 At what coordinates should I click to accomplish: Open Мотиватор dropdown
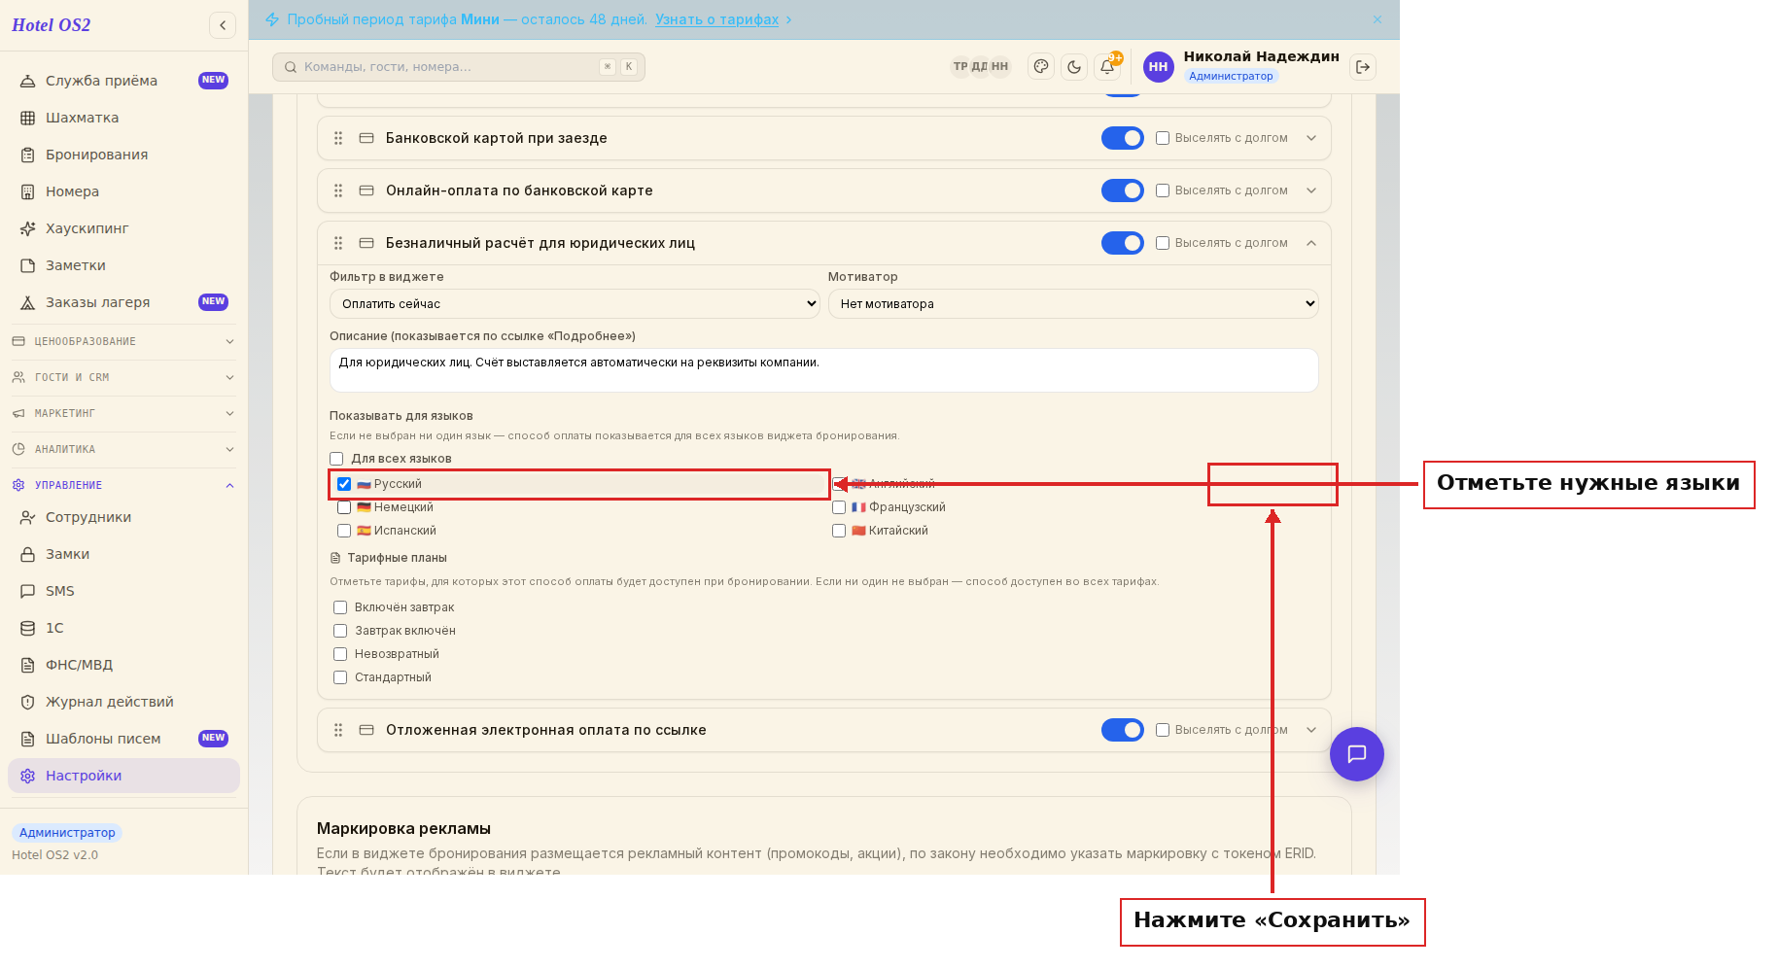click(x=1073, y=304)
